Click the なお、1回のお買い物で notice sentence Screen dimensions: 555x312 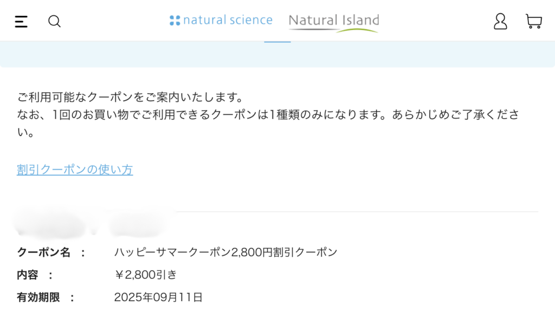tap(268, 123)
